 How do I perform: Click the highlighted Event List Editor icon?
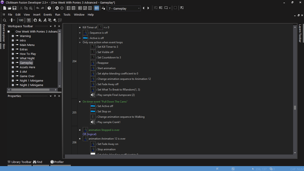[x=97, y=8]
